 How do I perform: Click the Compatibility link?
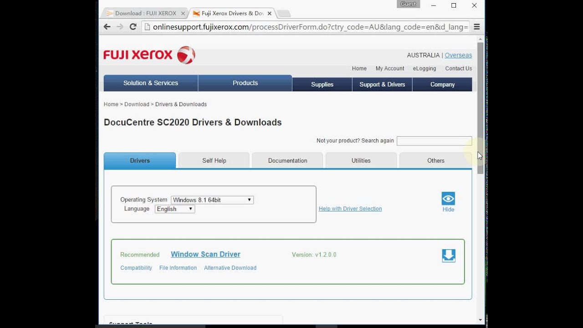pos(136,268)
